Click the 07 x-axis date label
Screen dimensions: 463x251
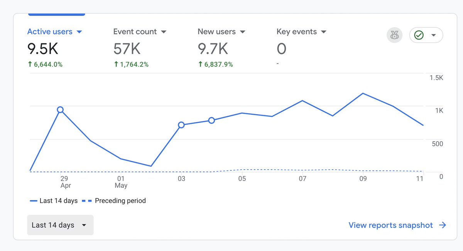(x=302, y=179)
